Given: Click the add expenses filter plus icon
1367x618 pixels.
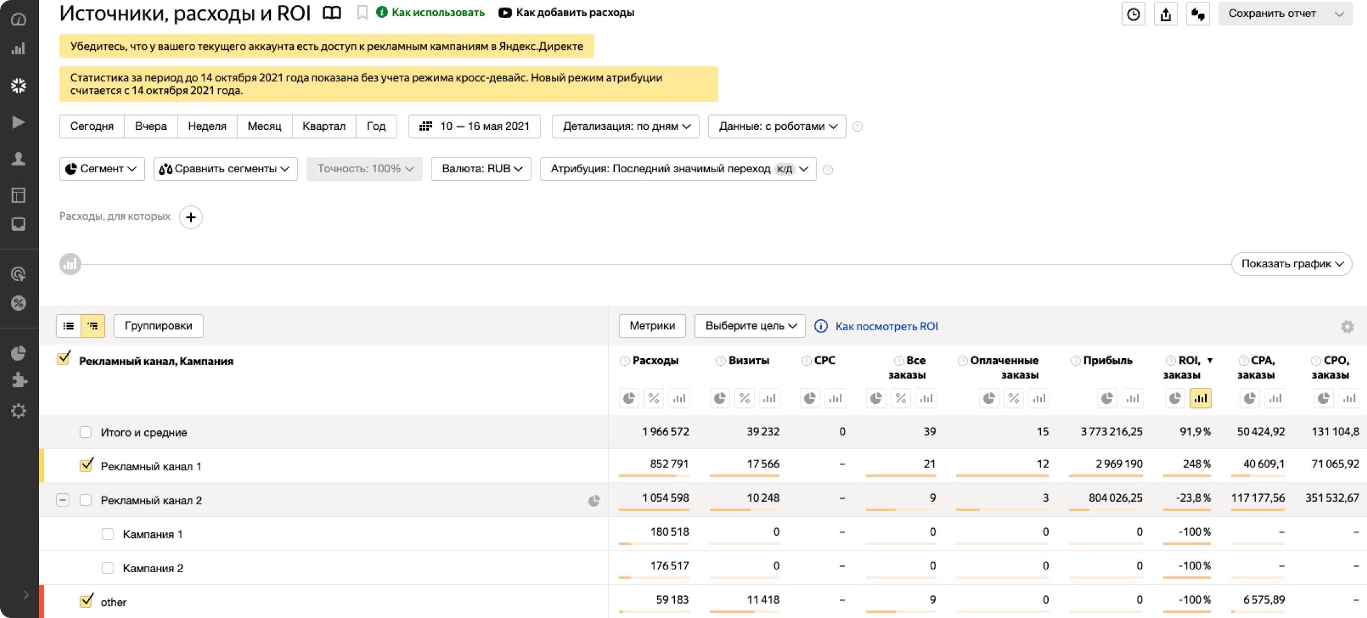Looking at the screenshot, I should click(x=191, y=217).
